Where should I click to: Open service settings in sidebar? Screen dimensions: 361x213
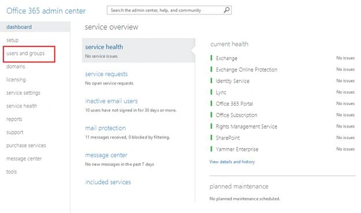point(23,93)
